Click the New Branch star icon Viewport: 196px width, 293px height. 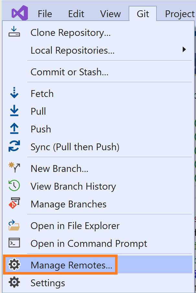[14, 168]
